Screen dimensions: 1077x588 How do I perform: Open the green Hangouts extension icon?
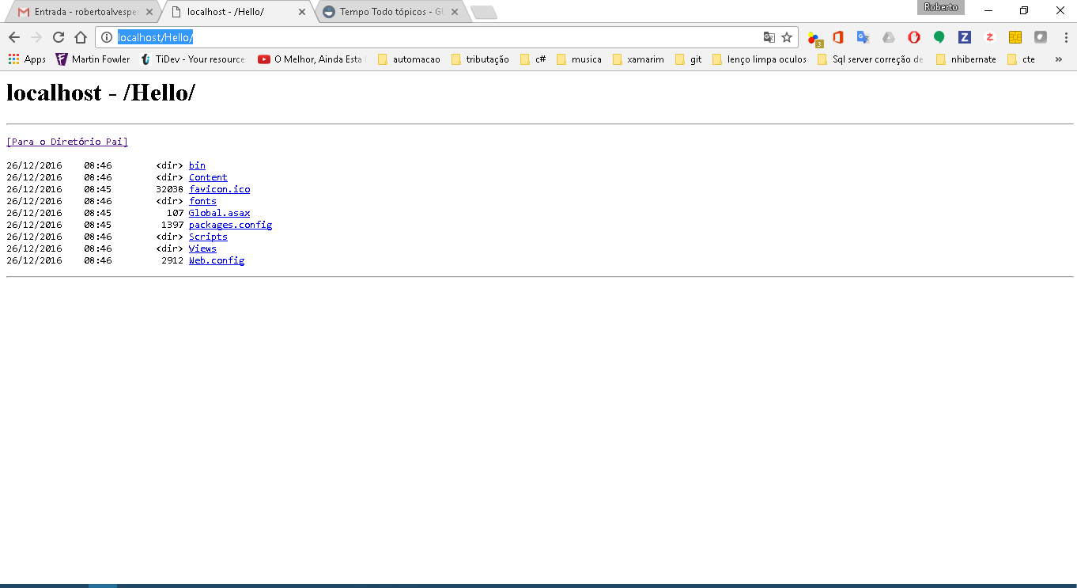click(x=939, y=37)
